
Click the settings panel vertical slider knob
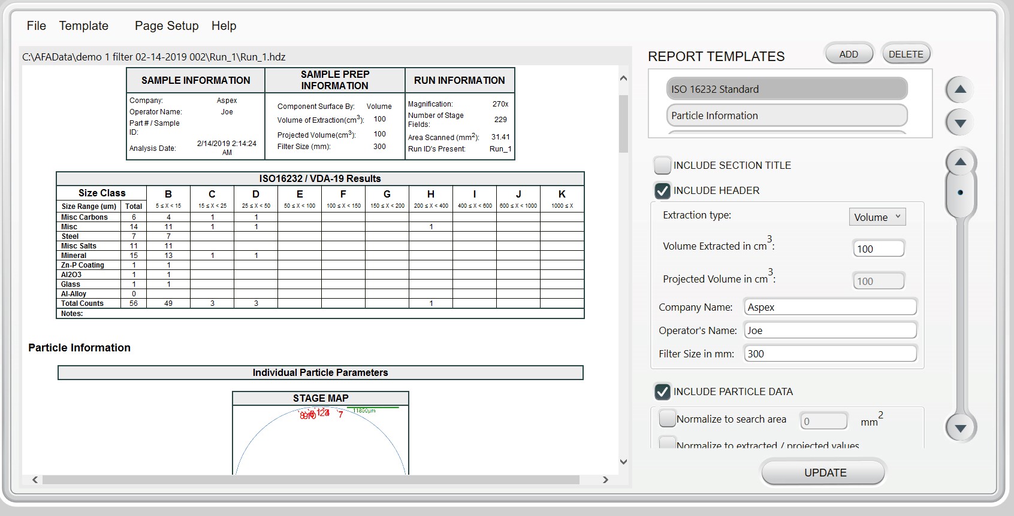961,193
